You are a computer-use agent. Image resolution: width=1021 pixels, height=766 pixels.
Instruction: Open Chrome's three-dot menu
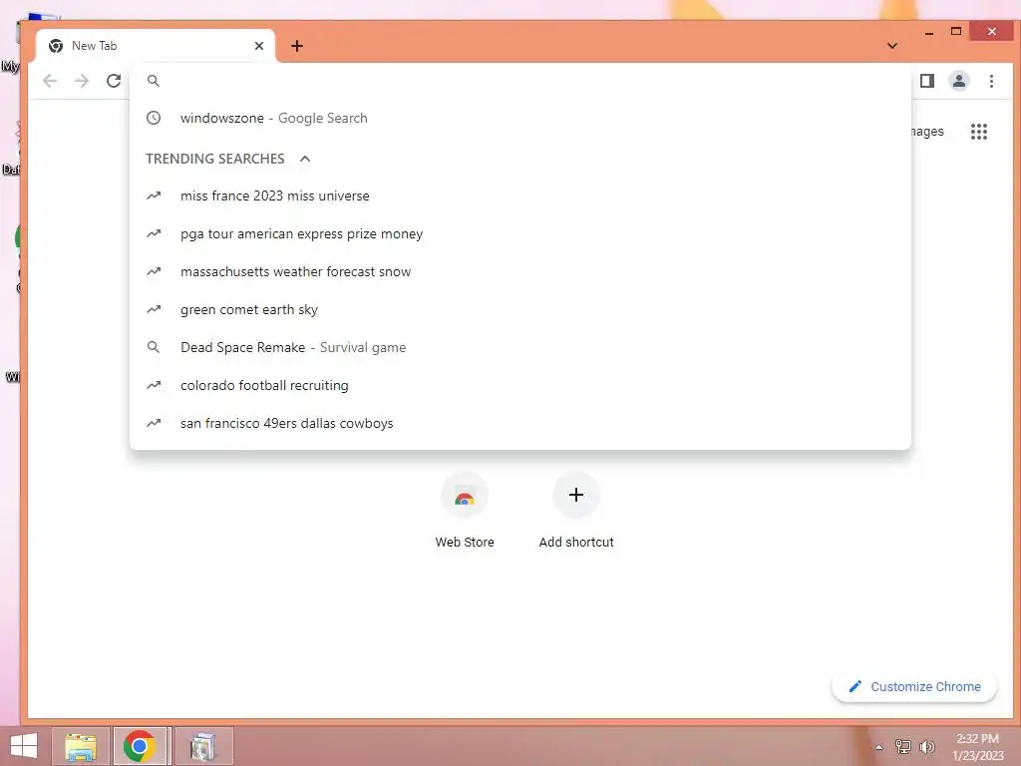(991, 81)
